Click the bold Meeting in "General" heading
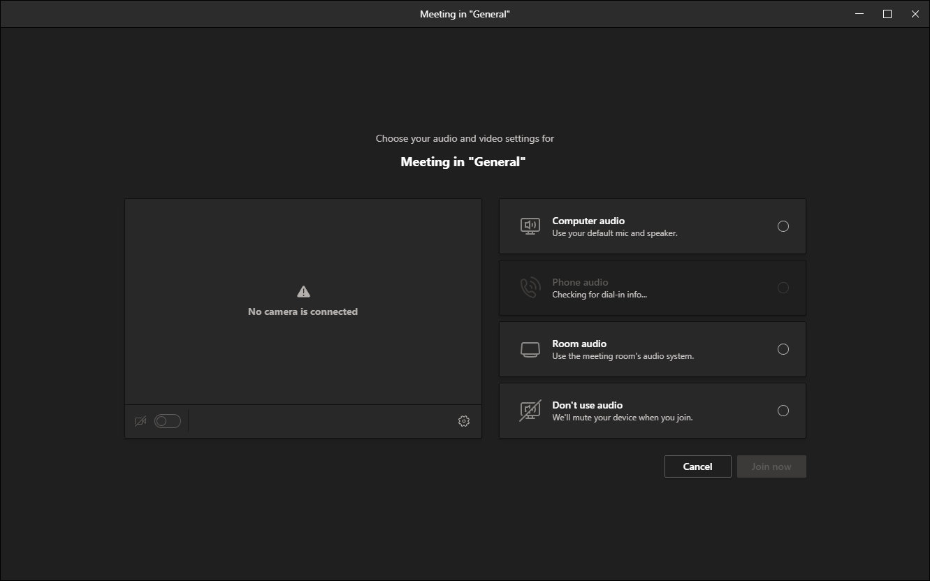 point(463,162)
